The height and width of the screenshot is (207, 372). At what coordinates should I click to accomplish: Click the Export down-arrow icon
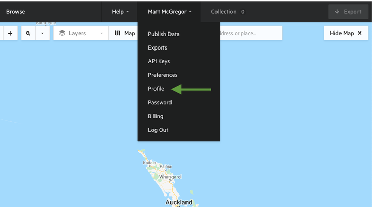tap(337, 12)
